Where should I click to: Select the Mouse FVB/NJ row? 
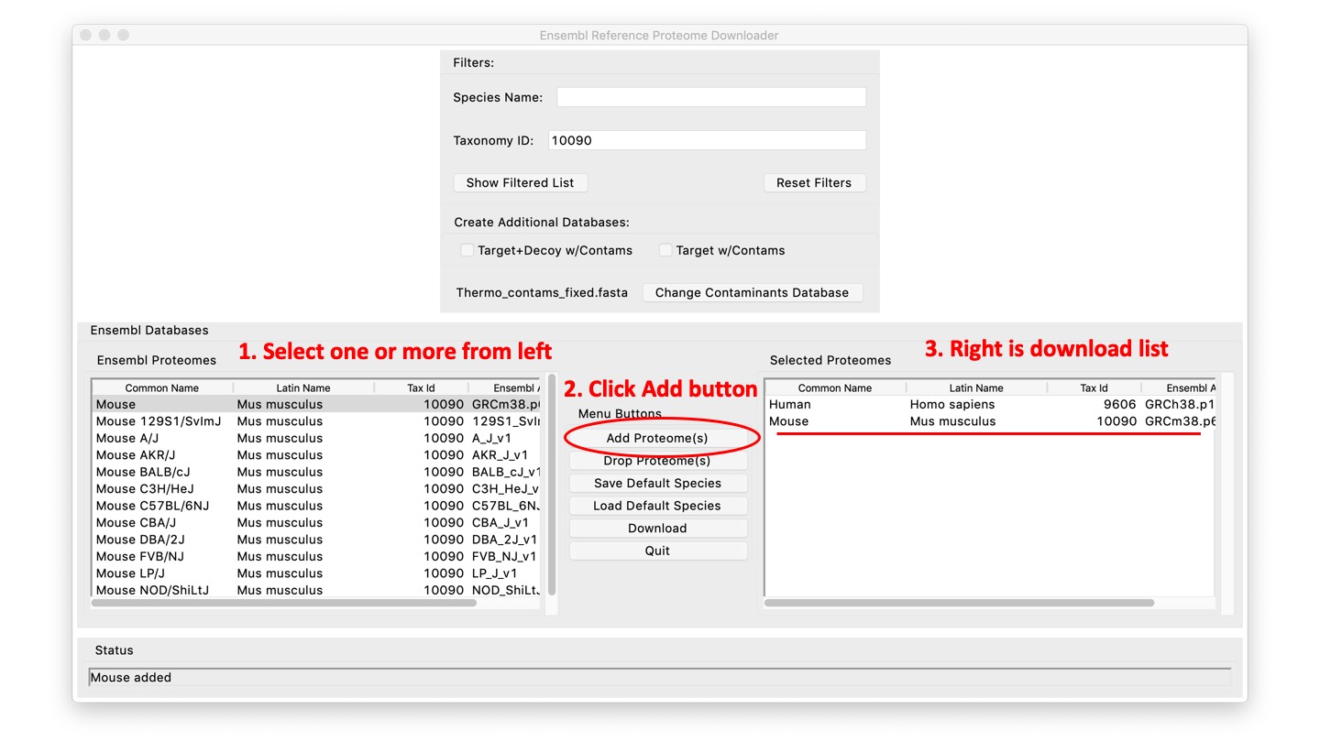(x=317, y=556)
